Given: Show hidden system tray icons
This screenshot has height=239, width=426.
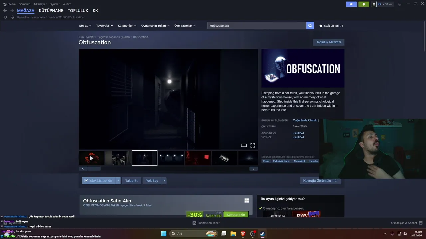Looking at the screenshot, I should click(385, 234).
